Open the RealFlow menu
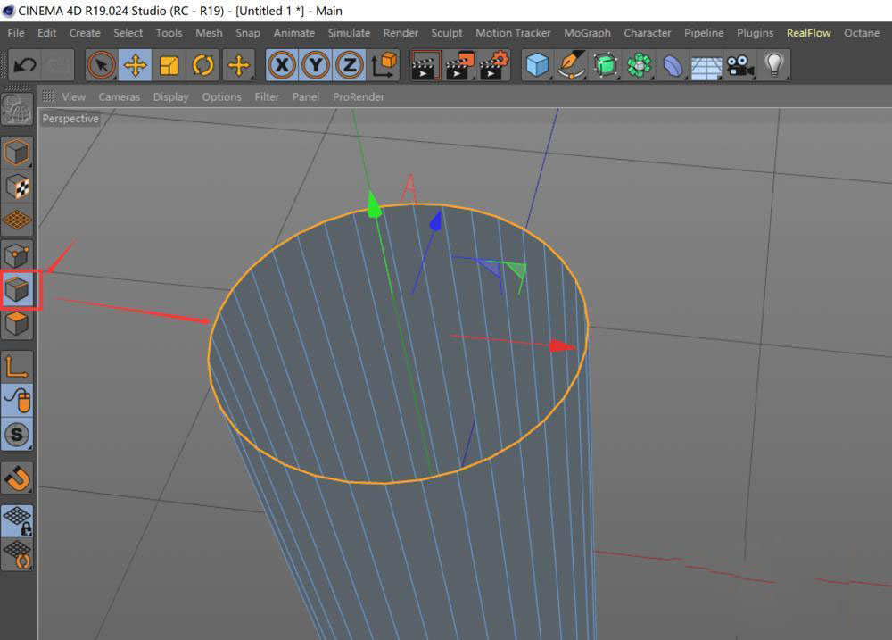 click(x=808, y=33)
